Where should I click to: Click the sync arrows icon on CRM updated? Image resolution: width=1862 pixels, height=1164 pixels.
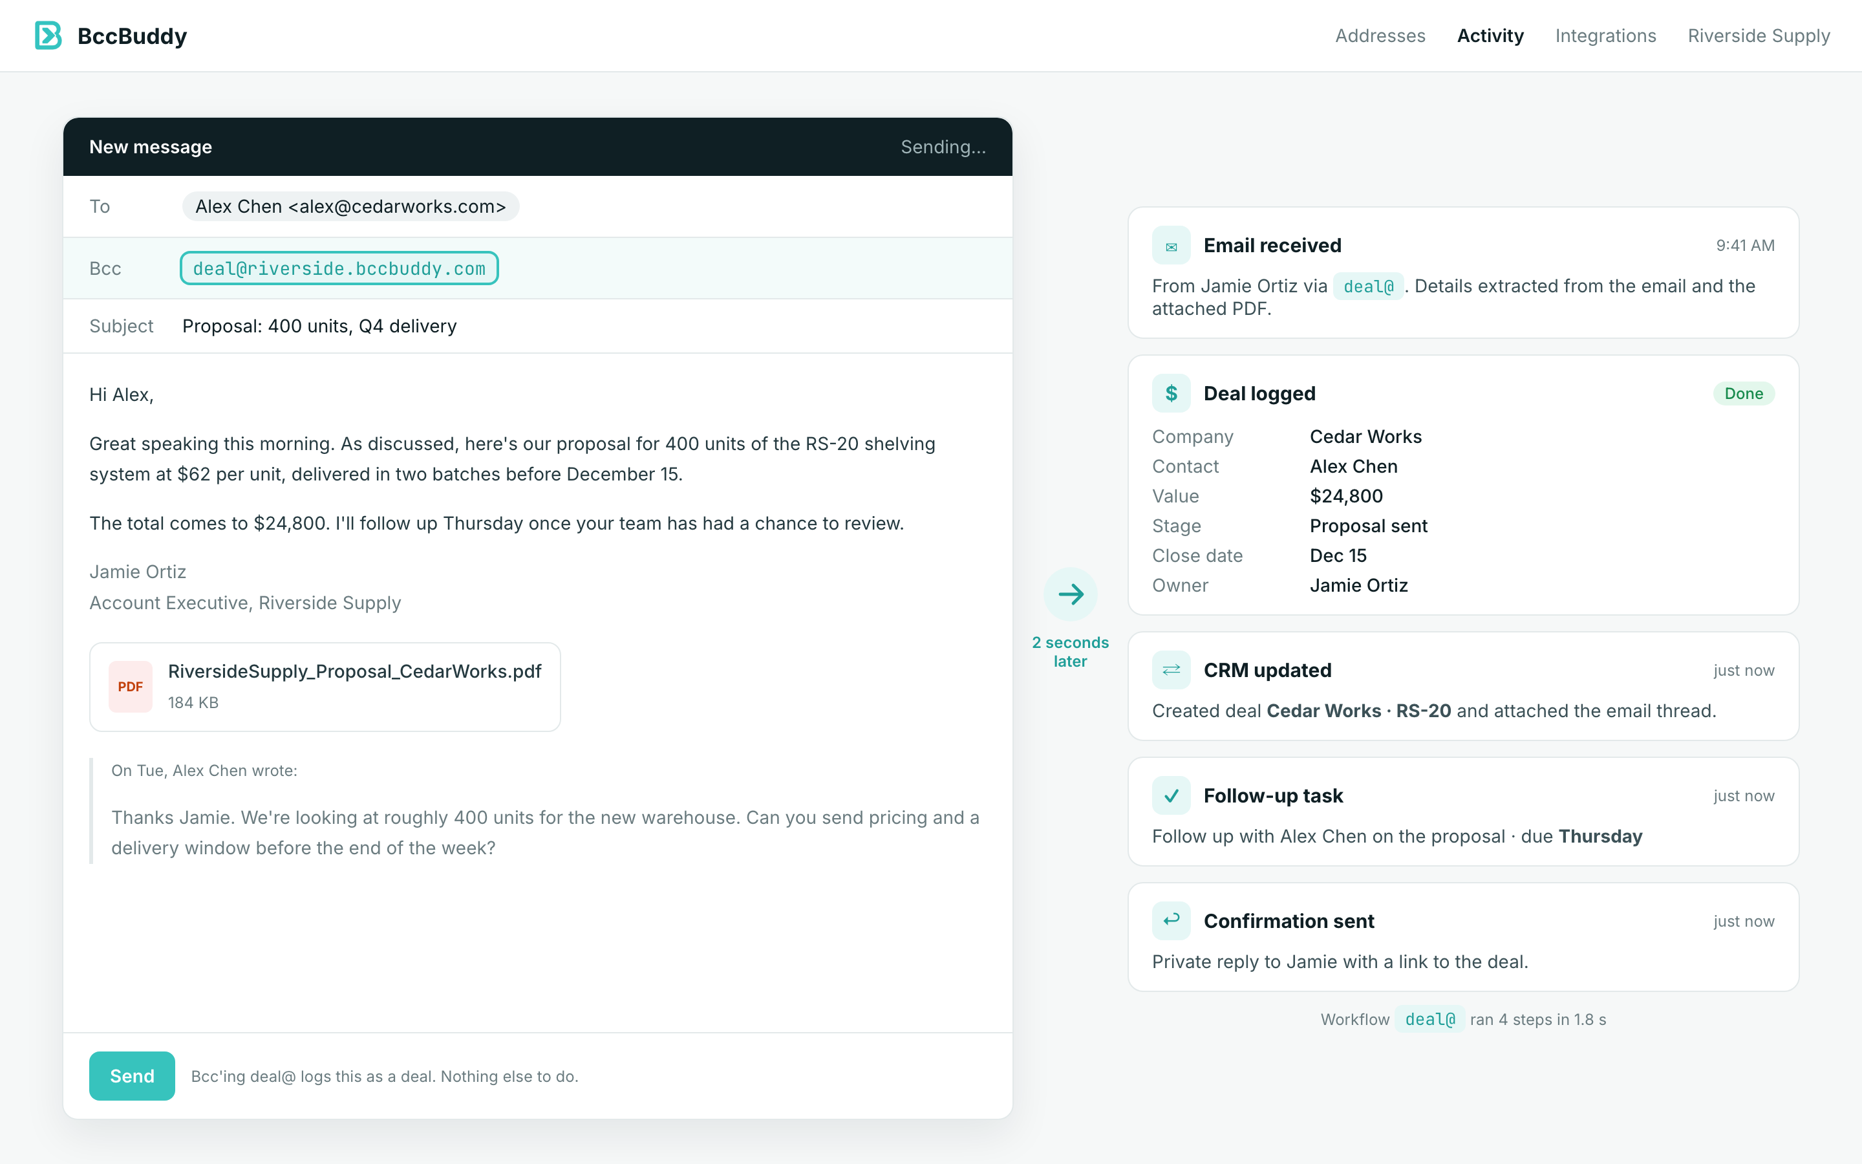(x=1171, y=671)
